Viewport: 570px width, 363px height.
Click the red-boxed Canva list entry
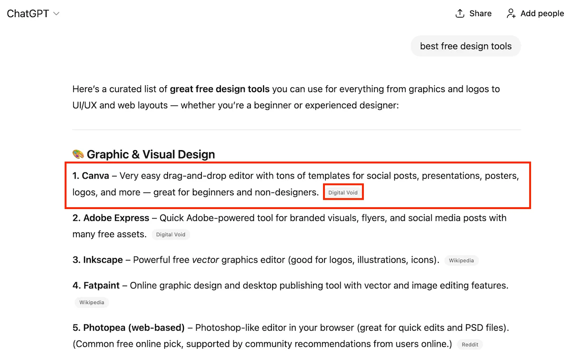pos(297,185)
